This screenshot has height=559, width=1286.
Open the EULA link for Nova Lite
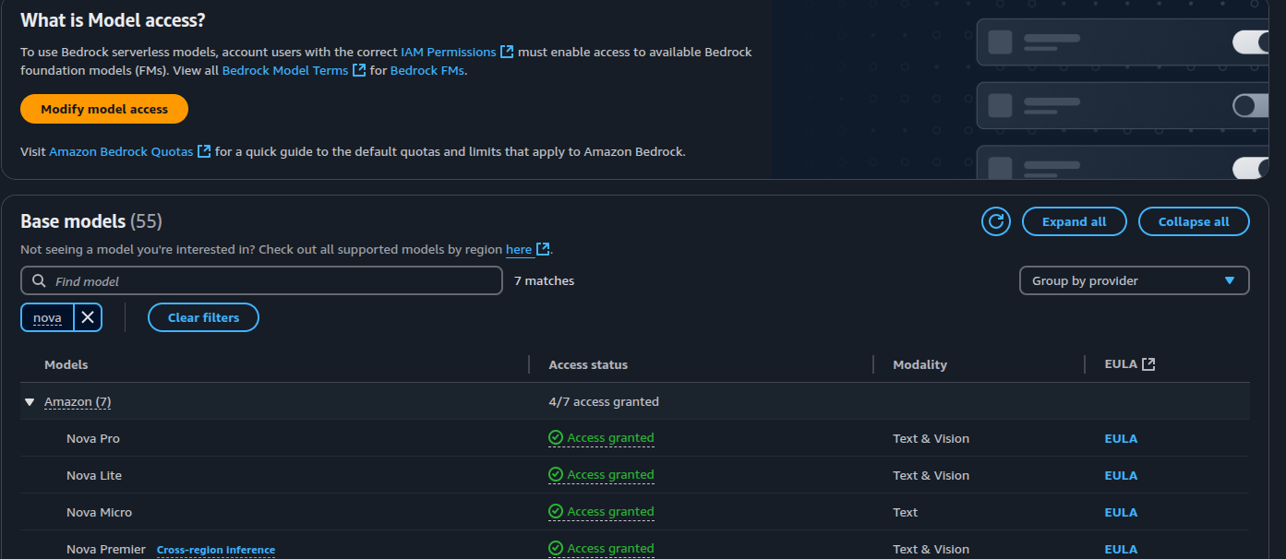click(1121, 475)
